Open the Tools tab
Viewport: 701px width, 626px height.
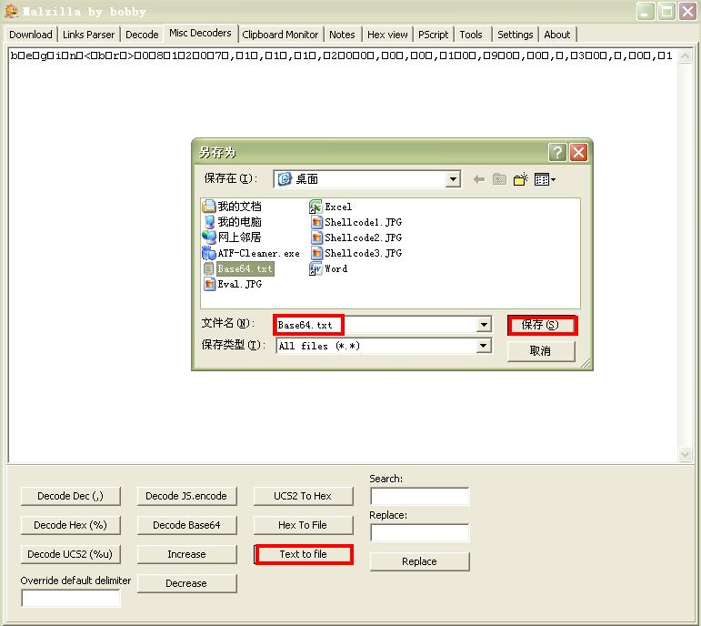pos(471,35)
